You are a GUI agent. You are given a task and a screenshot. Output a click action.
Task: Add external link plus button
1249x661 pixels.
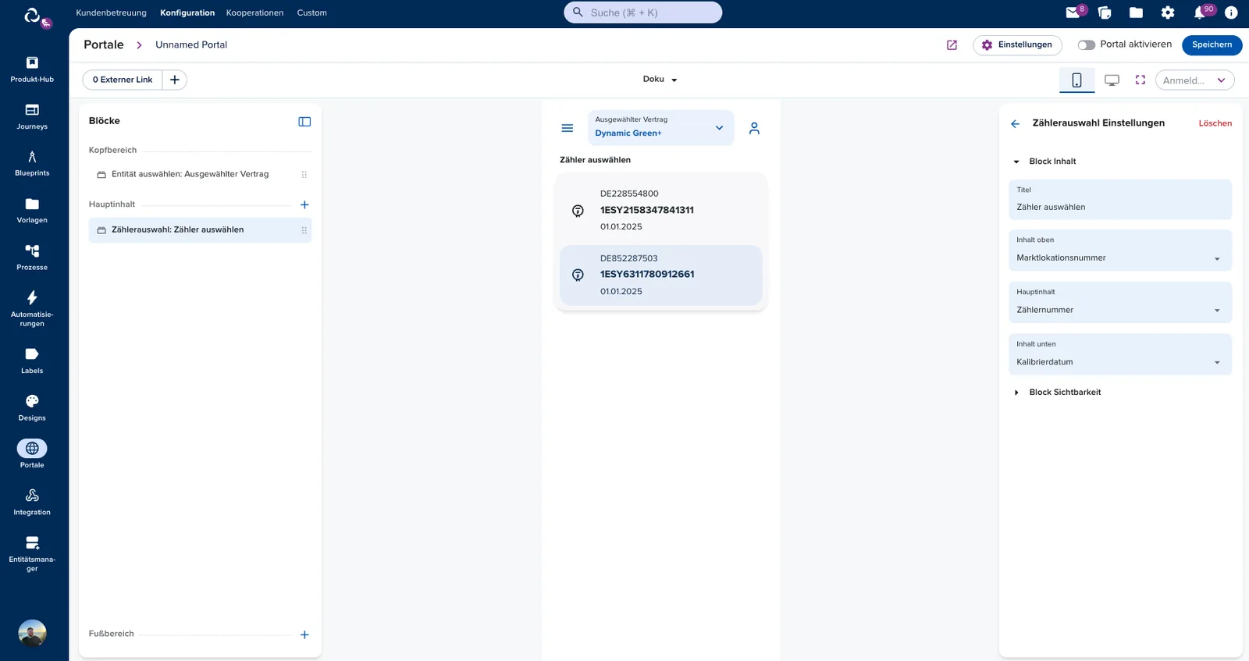tap(175, 80)
